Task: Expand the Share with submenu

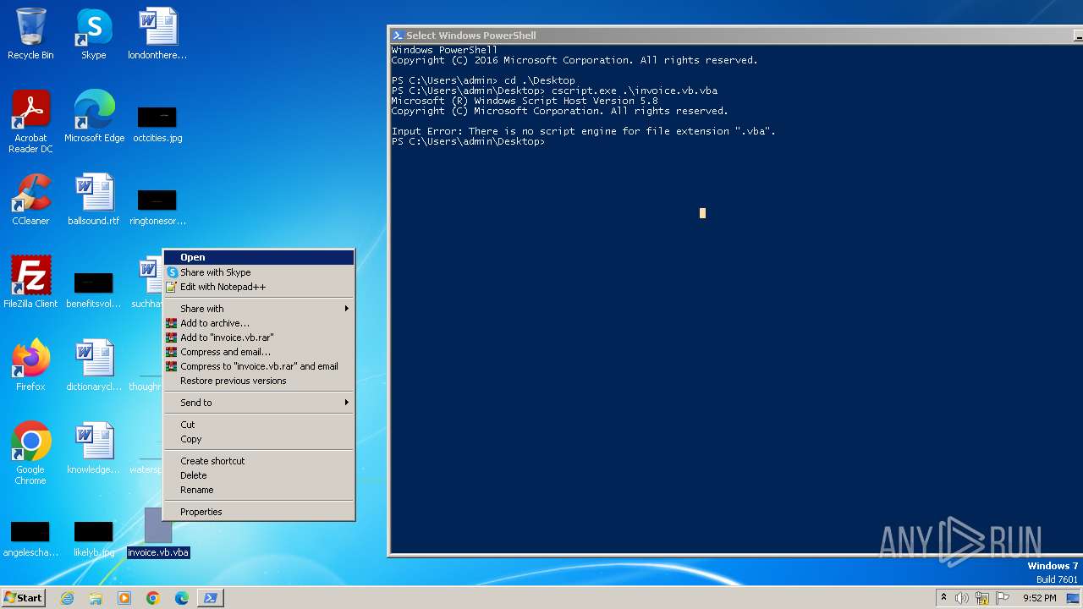Action: 259,309
